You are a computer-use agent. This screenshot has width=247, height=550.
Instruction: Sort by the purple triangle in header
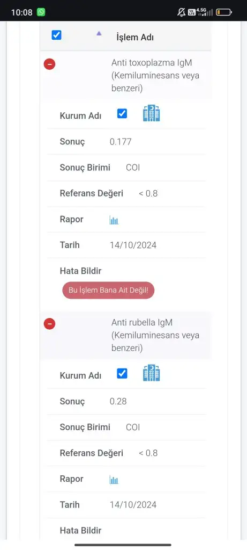[99, 33]
